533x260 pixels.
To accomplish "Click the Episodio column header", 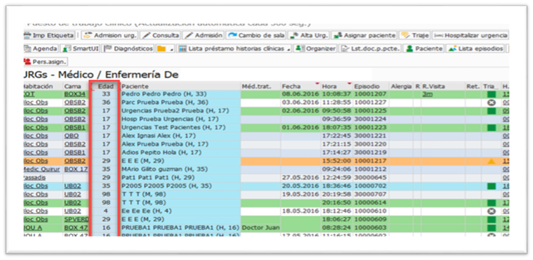I will (371, 87).
